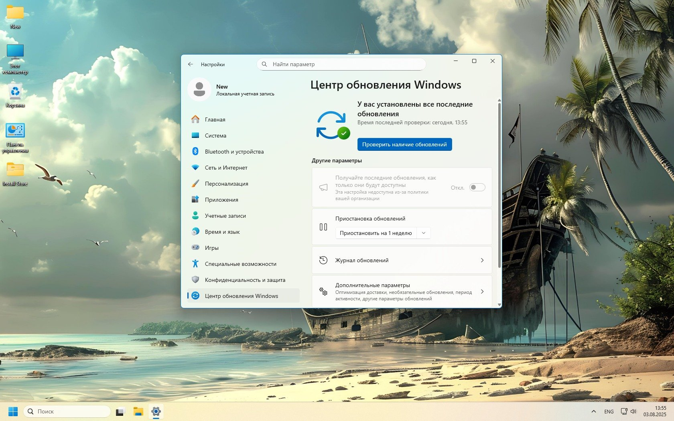Expand Журнал обновлений chevron
Image resolution: width=674 pixels, height=421 pixels.
[x=482, y=260]
